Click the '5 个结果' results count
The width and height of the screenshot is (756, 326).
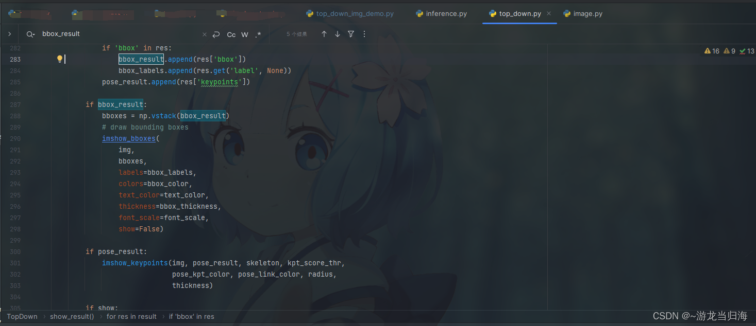click(x=297, y=34)
